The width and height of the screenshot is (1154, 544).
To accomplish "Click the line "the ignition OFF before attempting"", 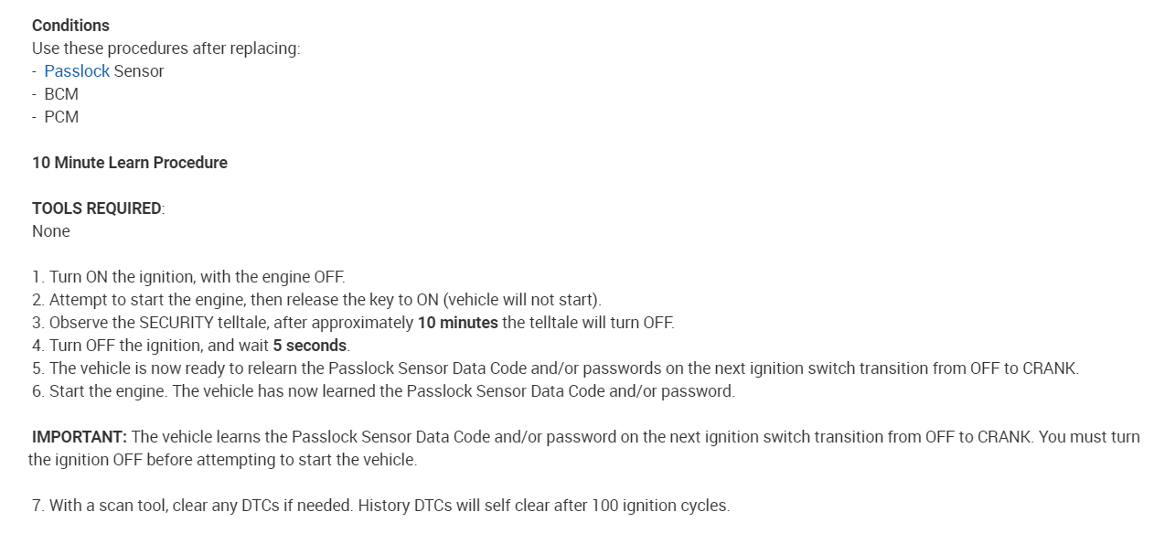I will point(222,460).
